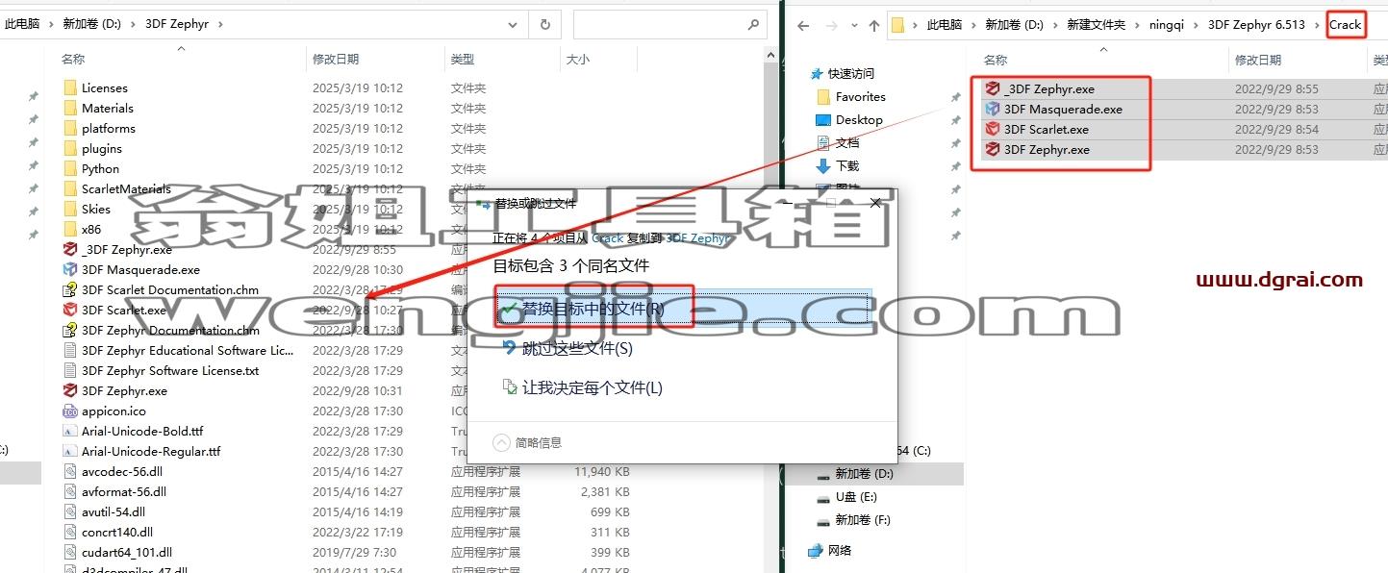
Task: Click 此电脑 breadcrumb in left address bar
Action: pyautogui.click(x=22, y=24)
